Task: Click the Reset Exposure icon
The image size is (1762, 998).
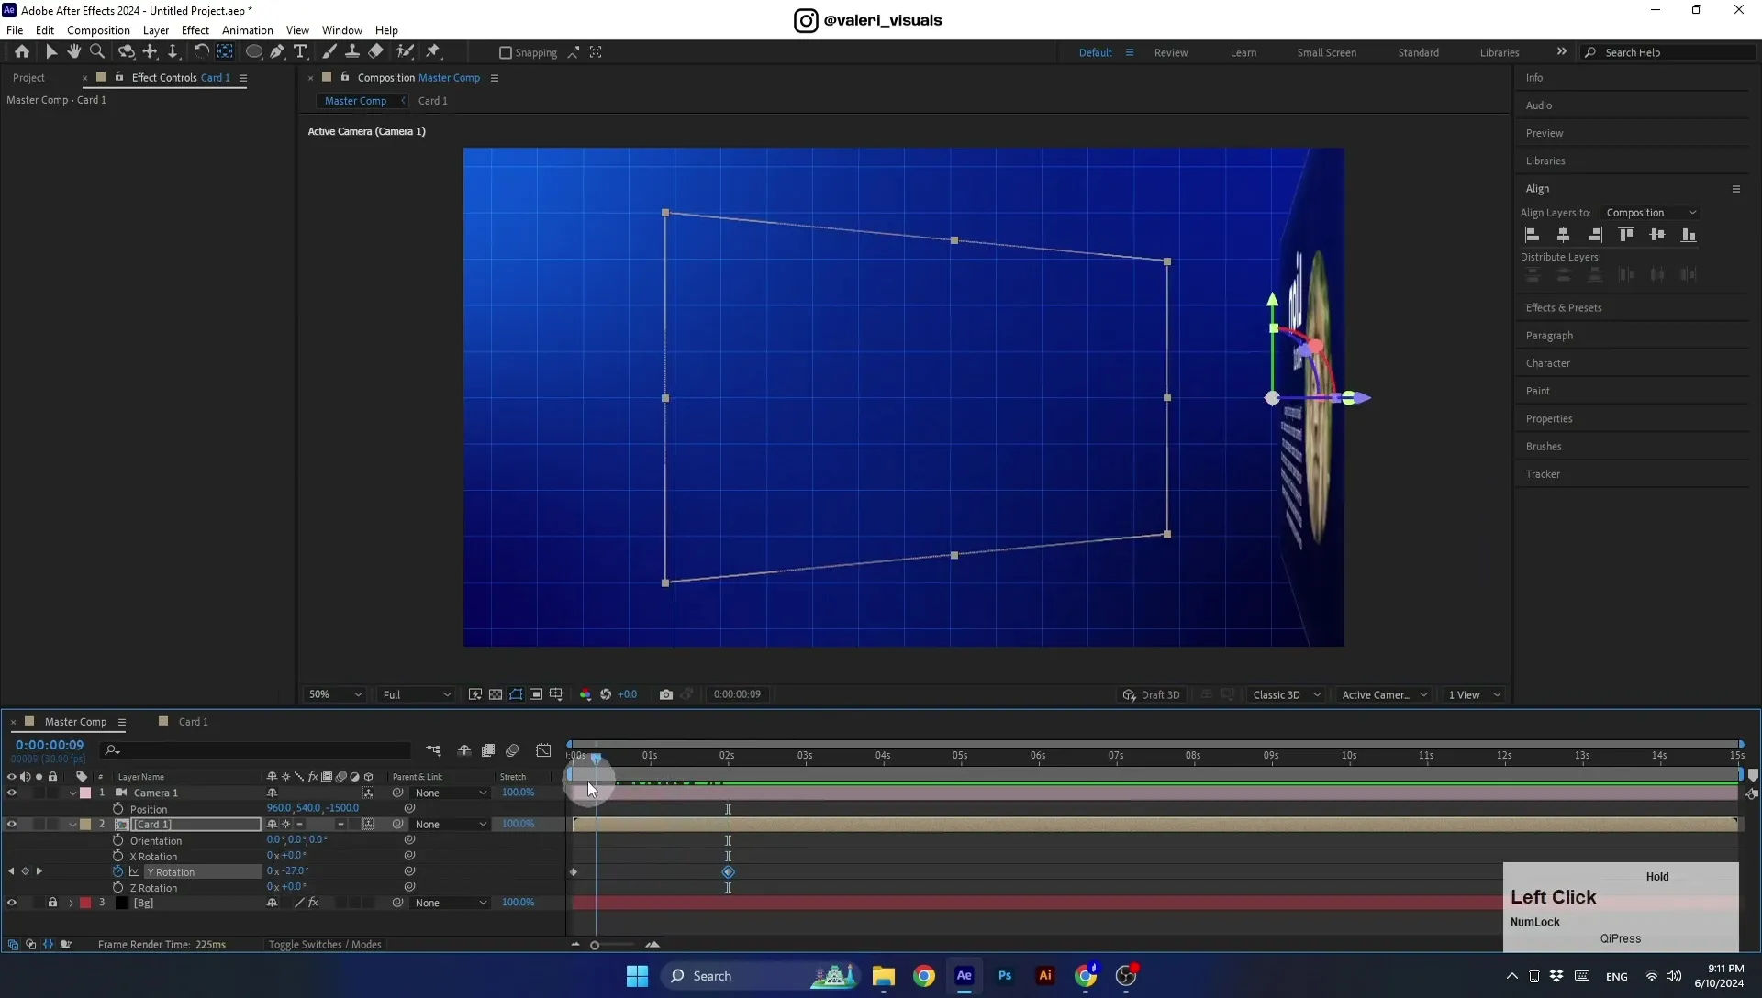Action: pos(606,694)
